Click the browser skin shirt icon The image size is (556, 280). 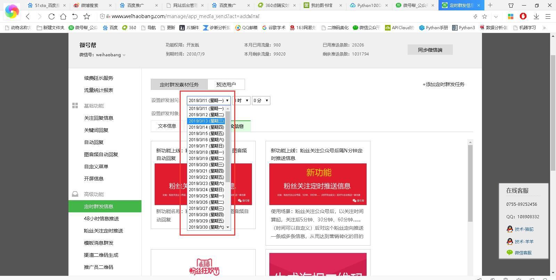[511, 5]
